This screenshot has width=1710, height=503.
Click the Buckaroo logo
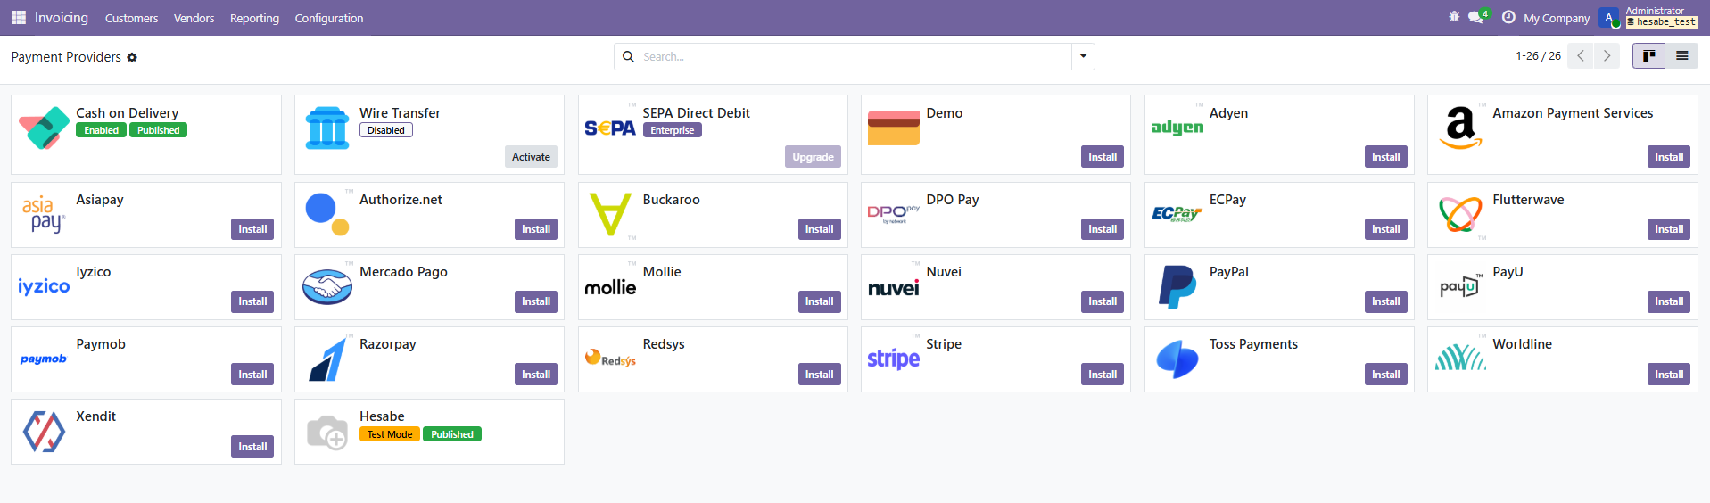(610, 215)
